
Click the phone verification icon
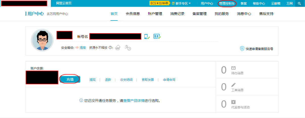click(147, 37)
